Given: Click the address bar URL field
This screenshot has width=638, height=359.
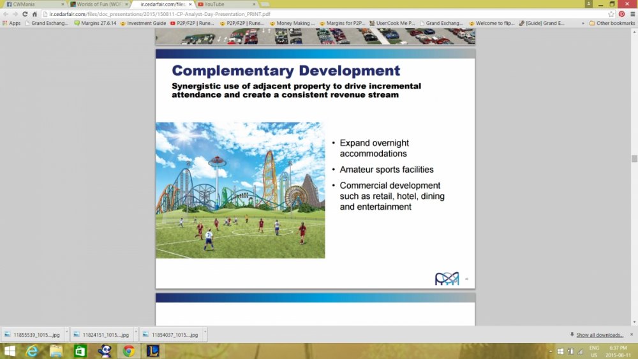Looking at the screenshot, I should tap(319, 13).
